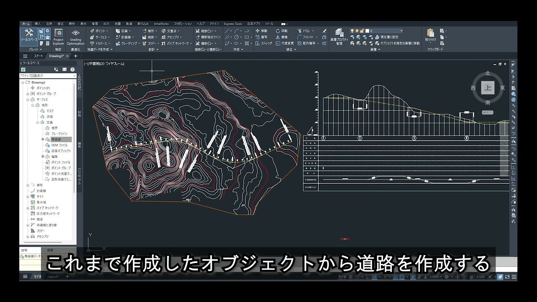This screenshot has height=302, width=537.
Task: Select the 移動 move tool
Action: 261,31
